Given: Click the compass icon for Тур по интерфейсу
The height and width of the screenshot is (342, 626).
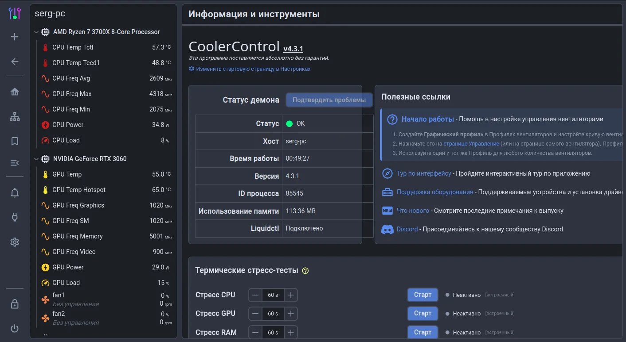Looking at the screenshot, I should point(387,173).
